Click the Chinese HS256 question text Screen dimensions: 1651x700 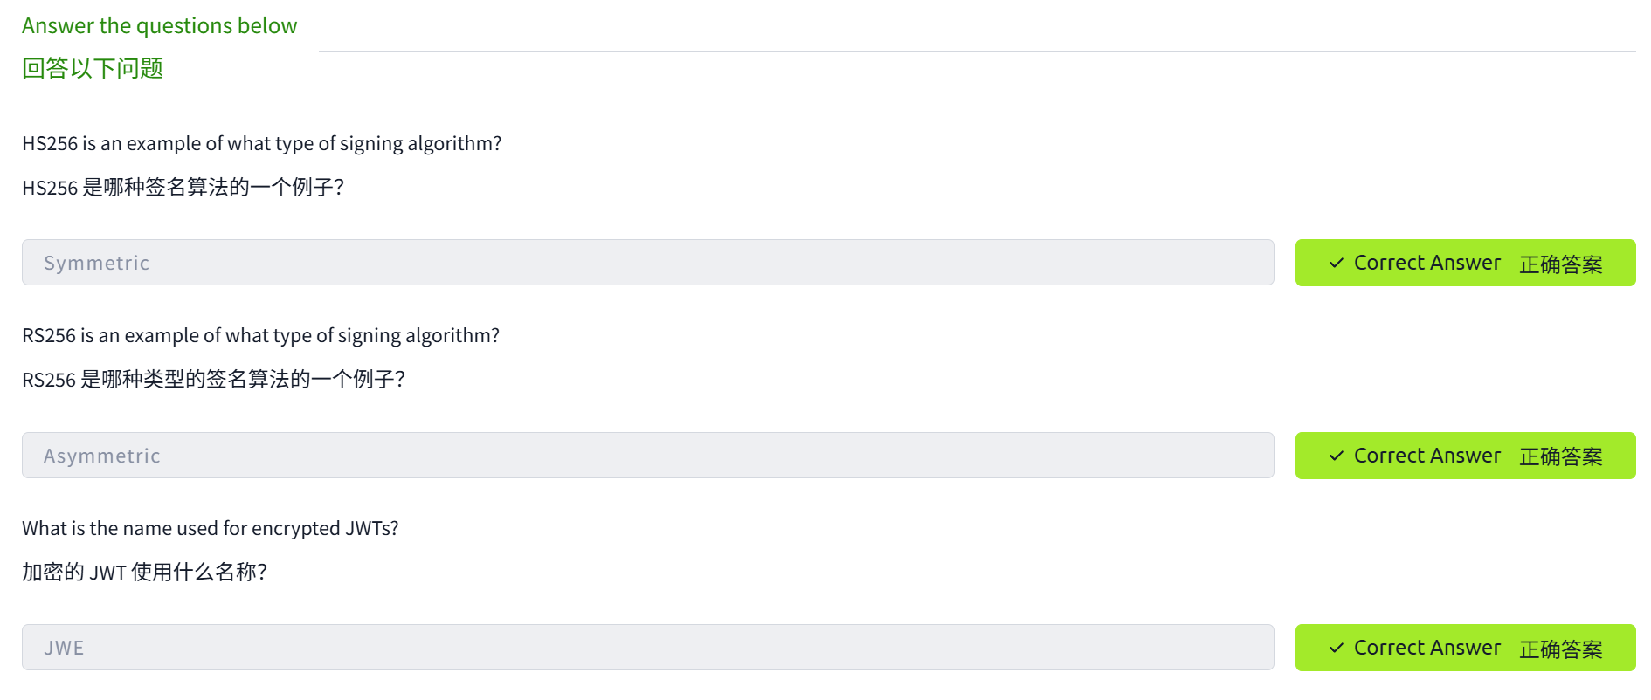coord(183,187)
